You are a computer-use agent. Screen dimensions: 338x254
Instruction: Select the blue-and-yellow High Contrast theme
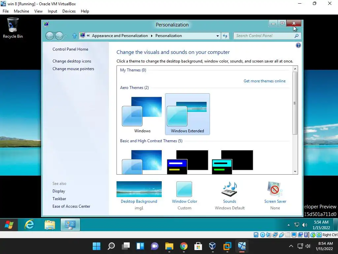click(187, 162)
